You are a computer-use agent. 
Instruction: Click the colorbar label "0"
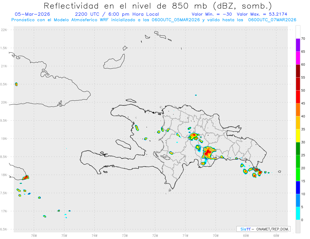tap(302, 220)
